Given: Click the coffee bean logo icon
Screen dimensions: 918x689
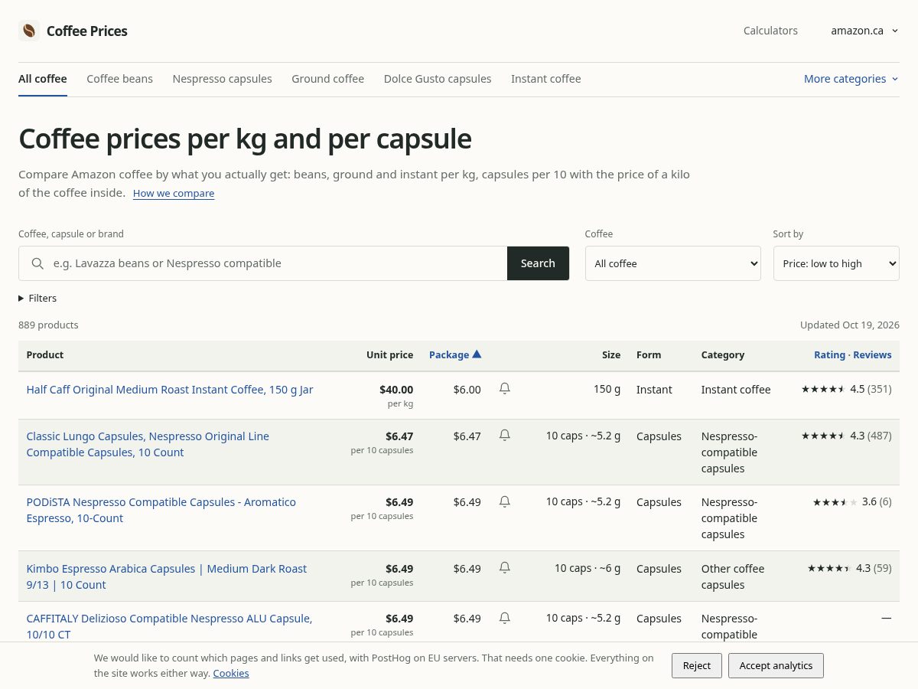Looking at the screenshot, I should pyautogui.click(x=29, y=31).
